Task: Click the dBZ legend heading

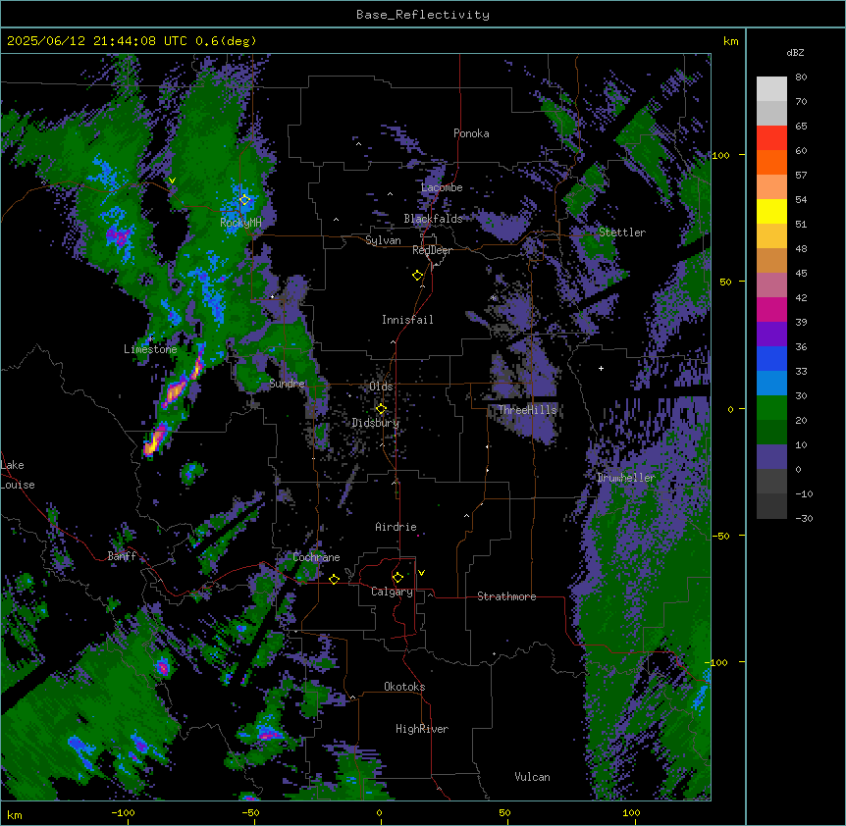Action: point(795,52)
